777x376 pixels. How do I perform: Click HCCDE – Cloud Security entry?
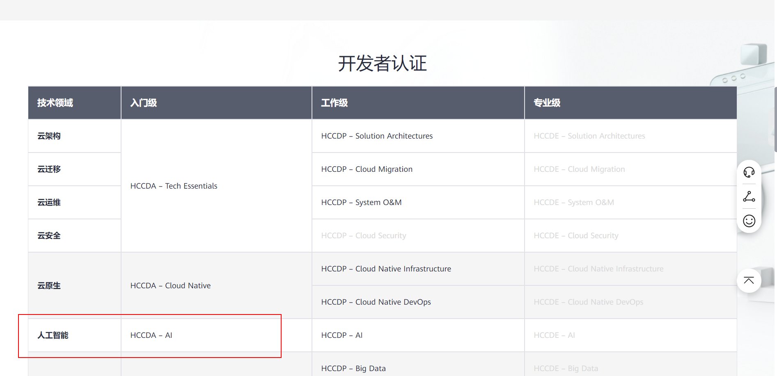(x=576, y=236)
